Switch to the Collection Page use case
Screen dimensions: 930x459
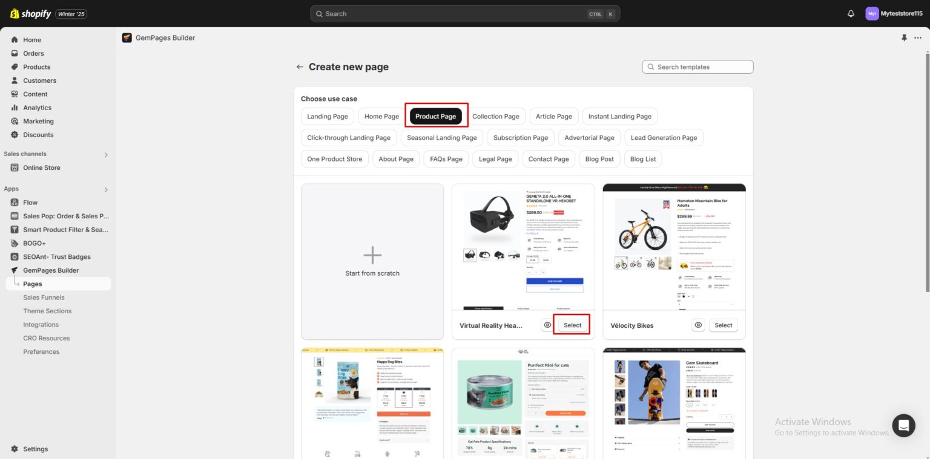496,116
